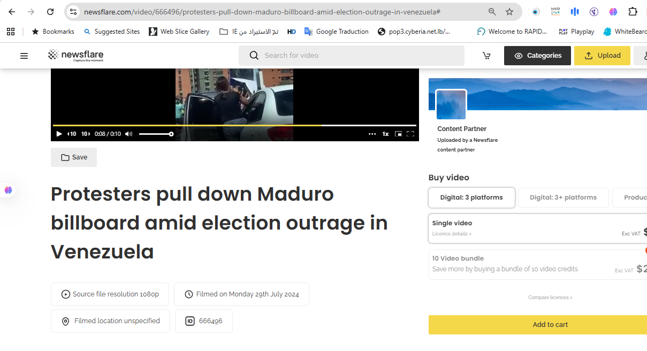Open the shopping cart icon
The width and height of the screenshot is (647, 351).
tap(486, 56)
